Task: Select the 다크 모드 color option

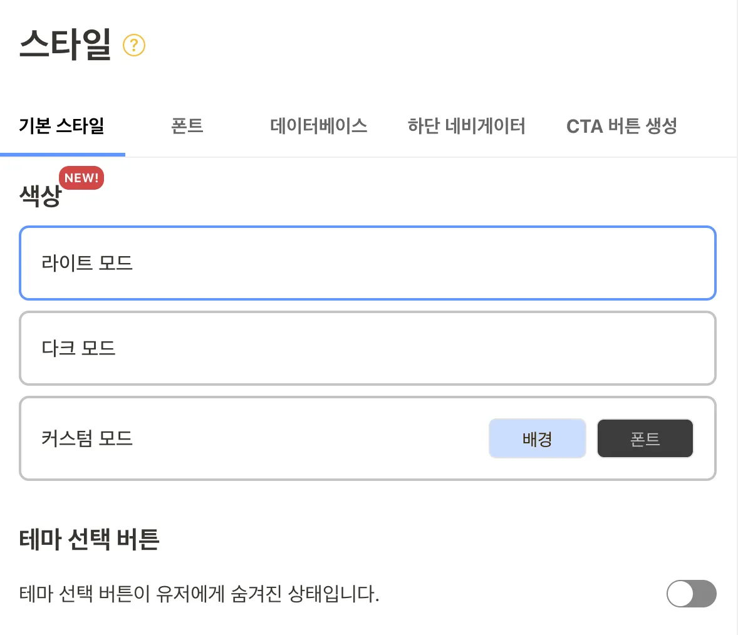Action: coord(367,348)
